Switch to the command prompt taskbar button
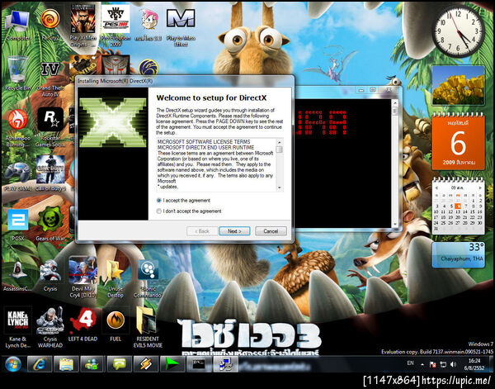Screen dimensions: 495x389 click(199, 364)
